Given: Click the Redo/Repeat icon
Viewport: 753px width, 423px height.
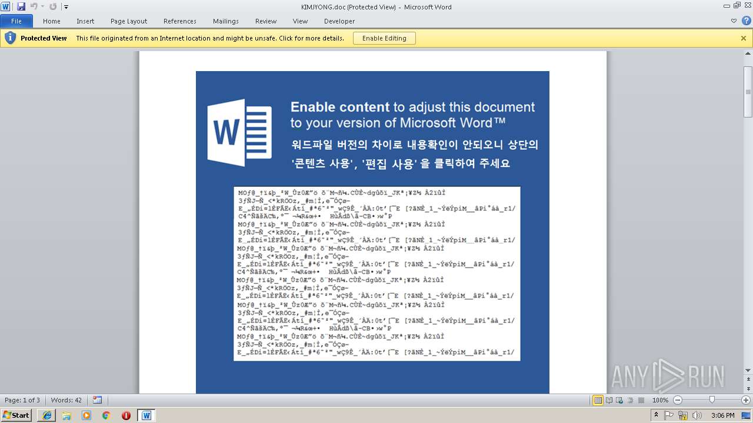Looking at the screenshot, I should coord(53,6).
